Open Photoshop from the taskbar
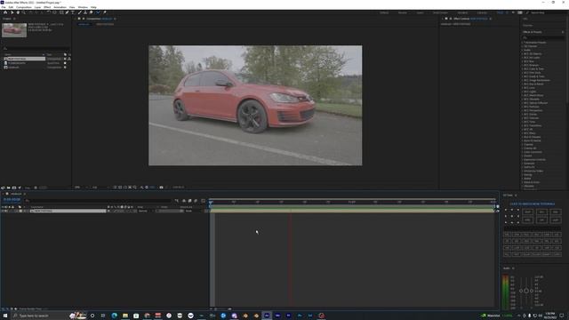This screenshot has height=320, width=569. [x=300, y=316]
